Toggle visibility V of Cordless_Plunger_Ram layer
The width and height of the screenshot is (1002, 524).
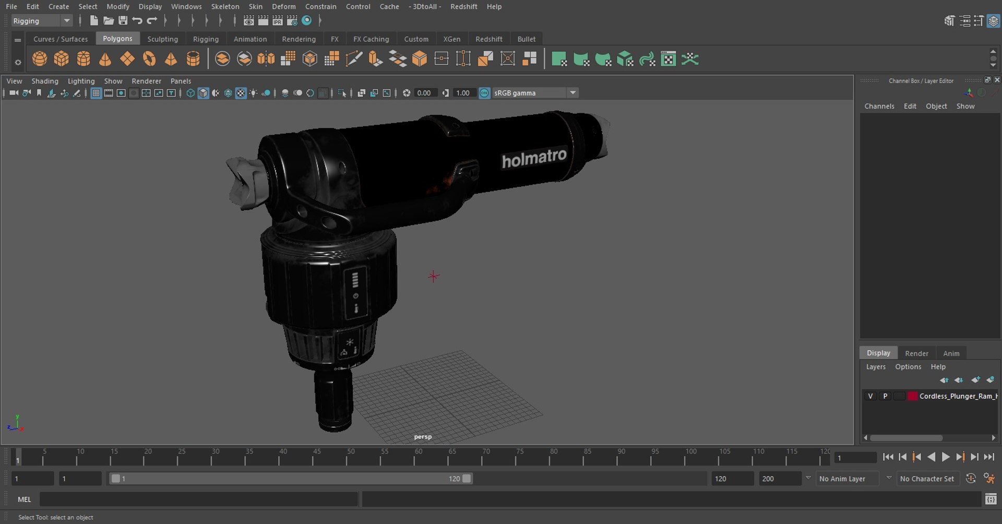coord(870,396)
